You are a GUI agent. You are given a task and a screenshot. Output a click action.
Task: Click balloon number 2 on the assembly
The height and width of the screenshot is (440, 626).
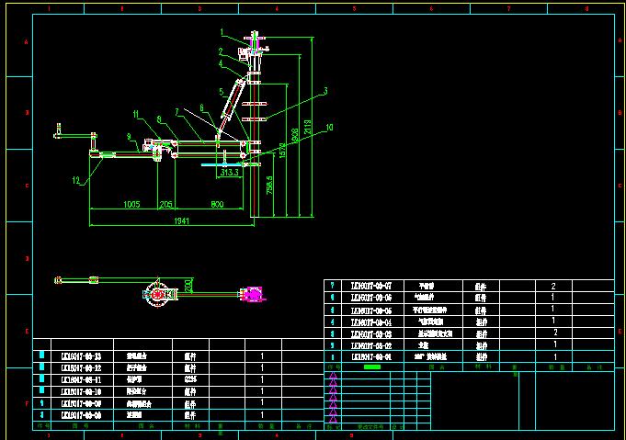coord(221,51)
